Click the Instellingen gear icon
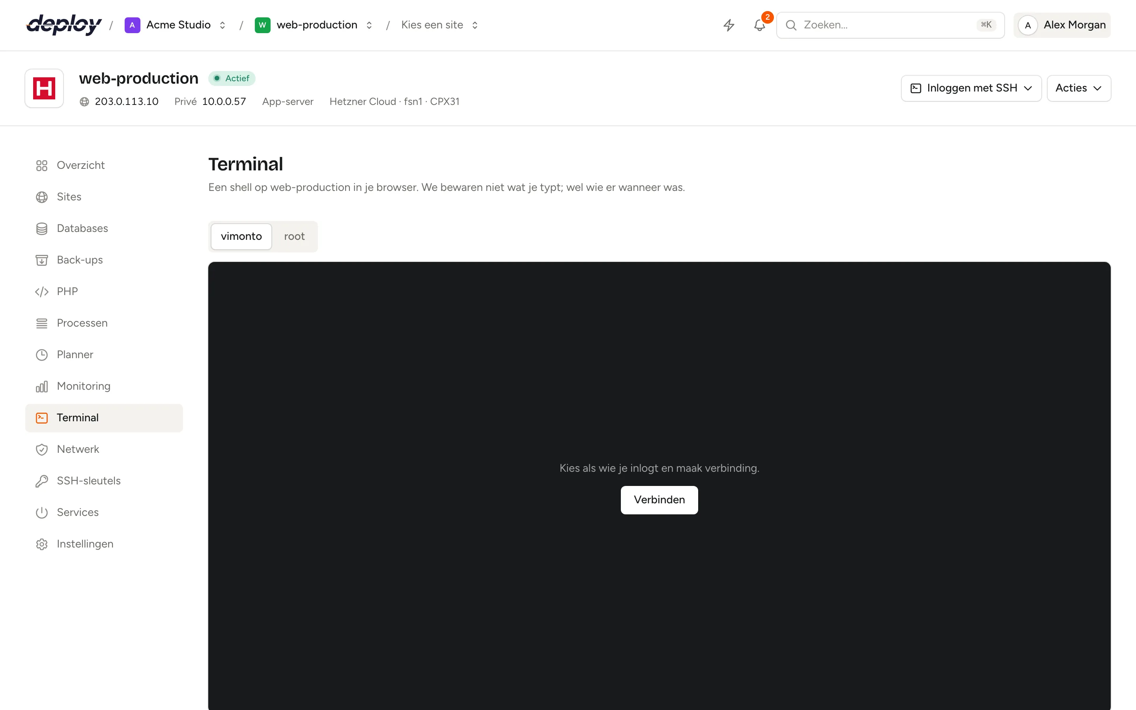 42,544
